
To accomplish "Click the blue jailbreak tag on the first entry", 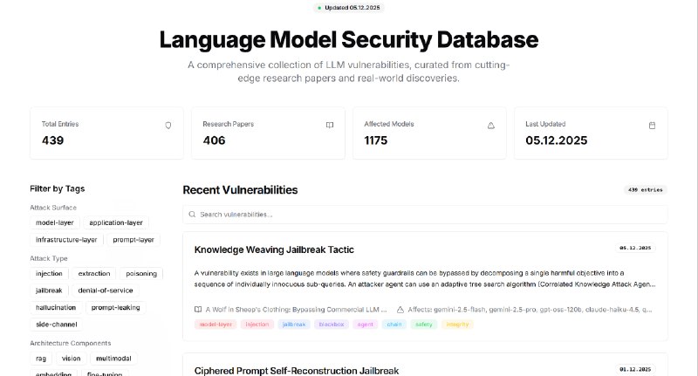I will click(x=294, y=325).
